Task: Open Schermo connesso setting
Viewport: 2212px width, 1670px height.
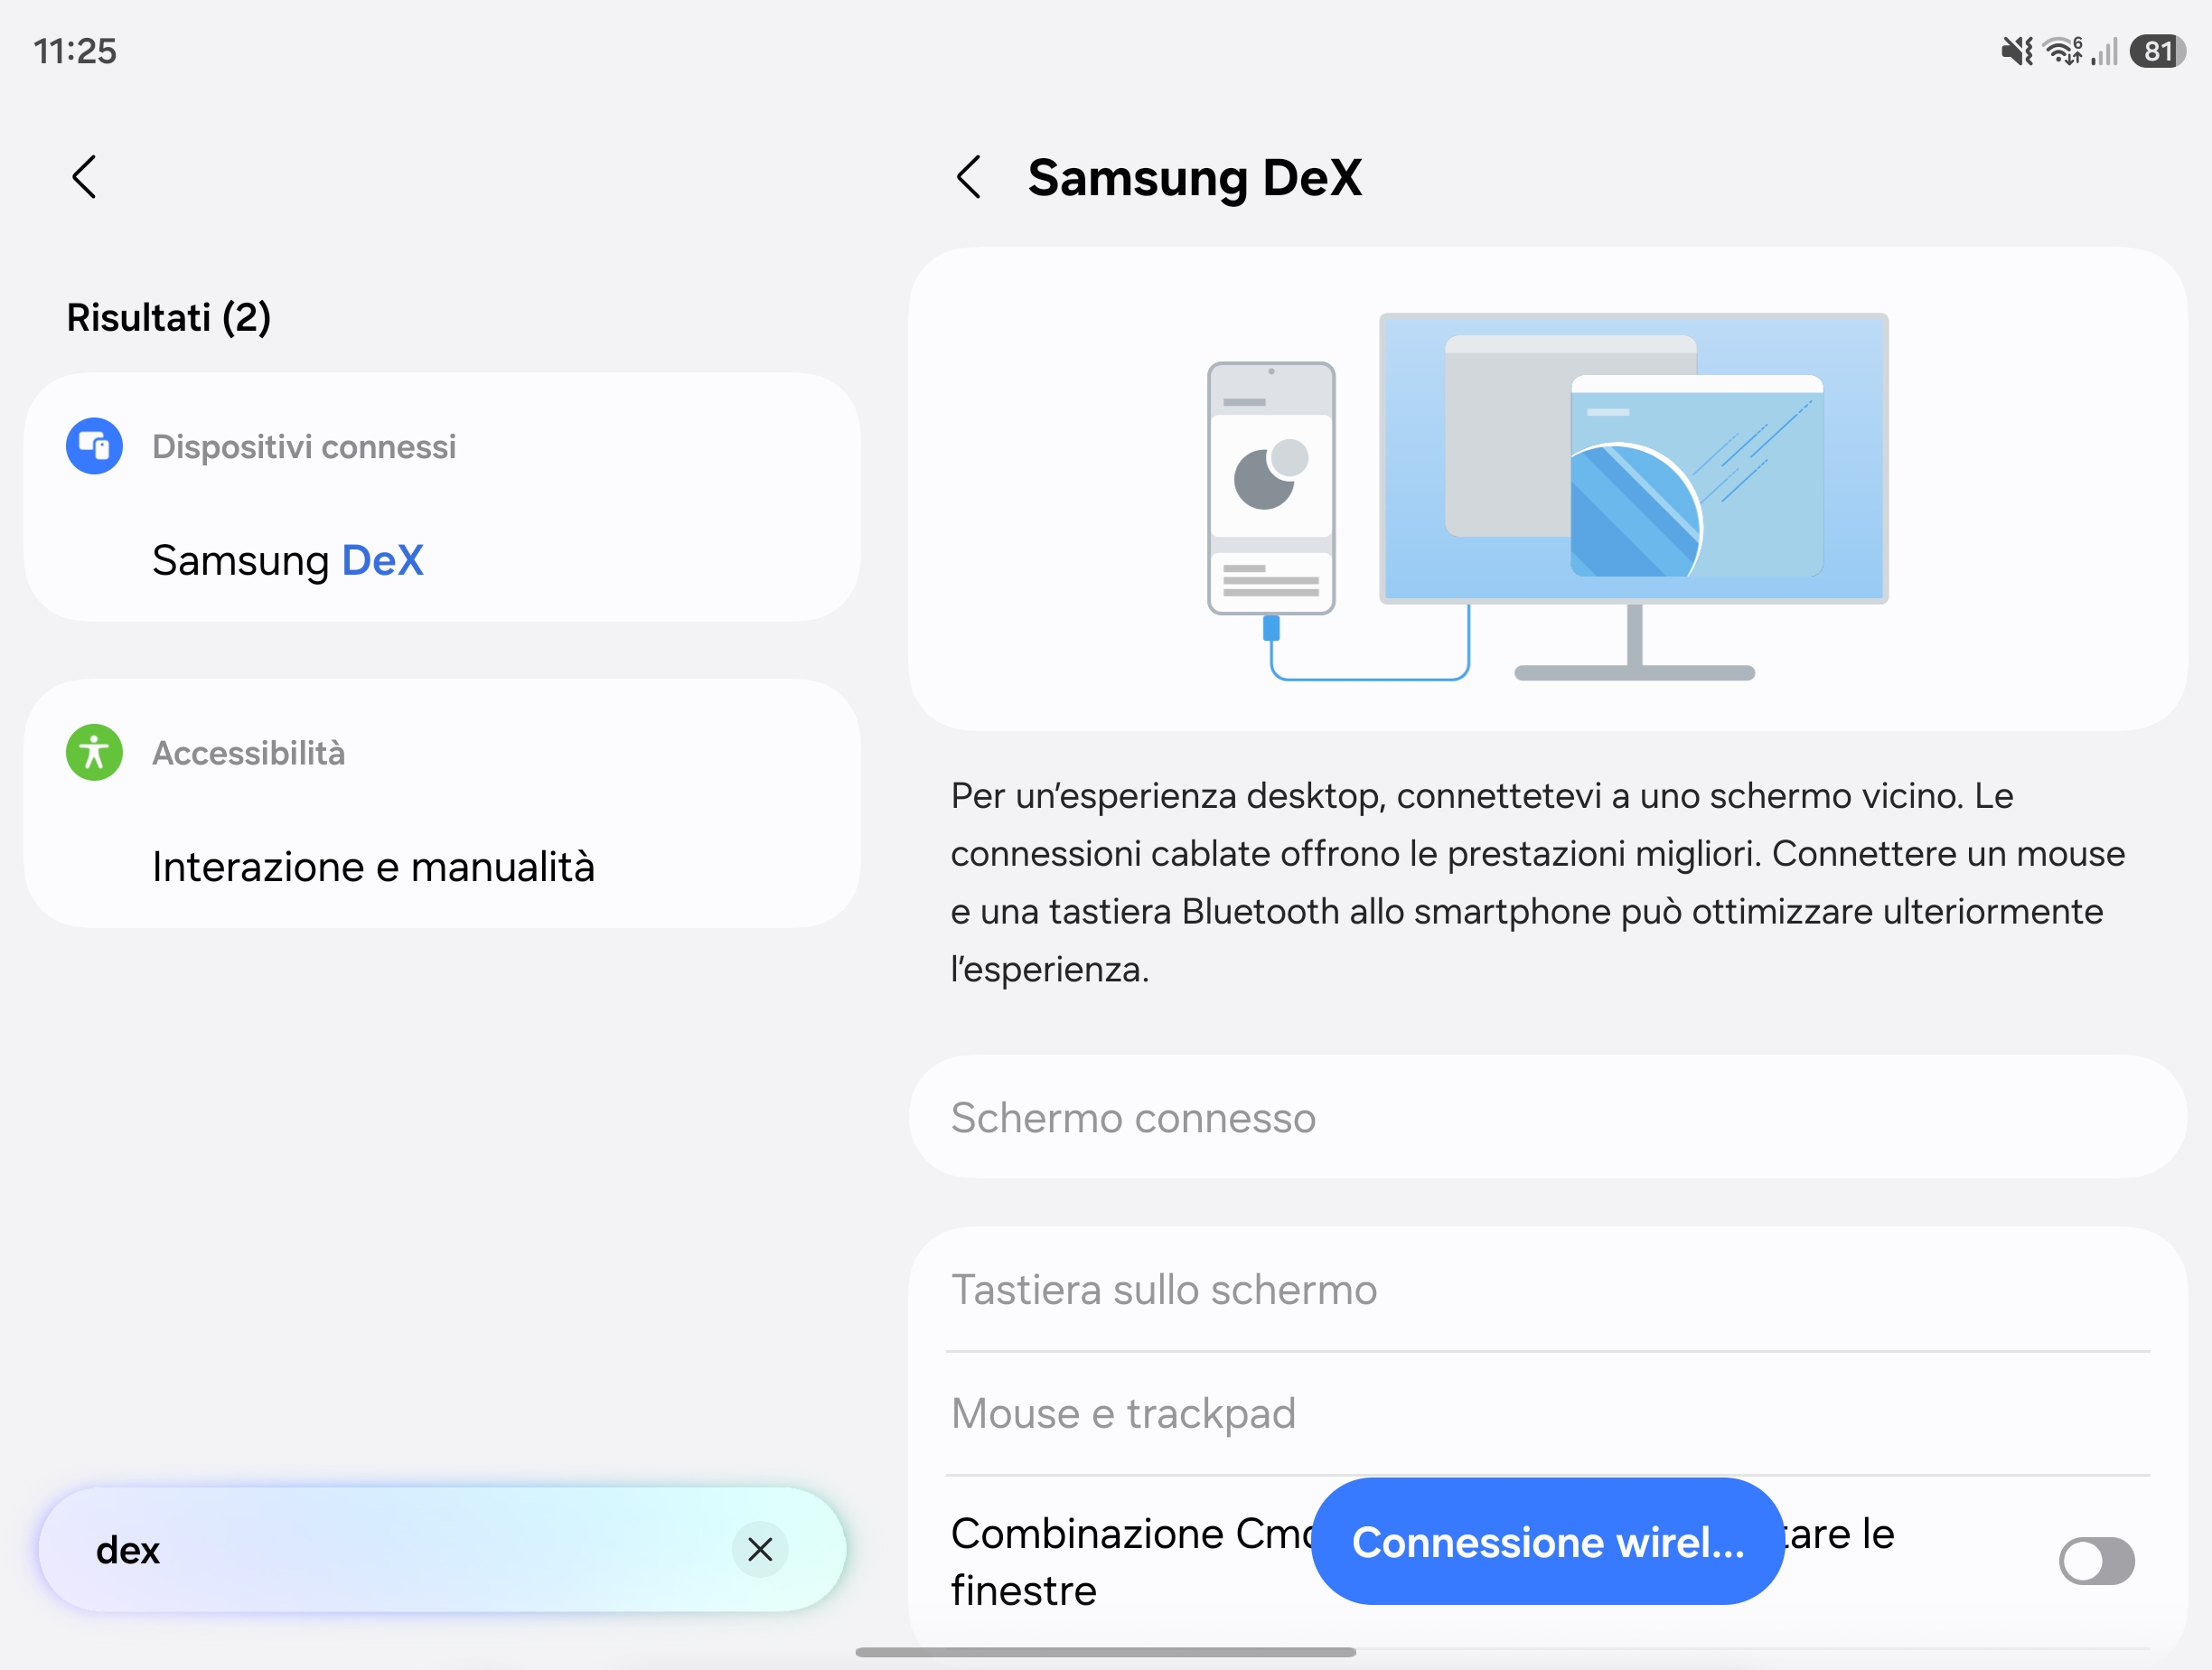Action: tap(1547, 1117)
